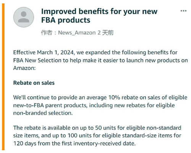Click the '作者' author label
This screenshot has height=153, width=191.
[47, 33]
